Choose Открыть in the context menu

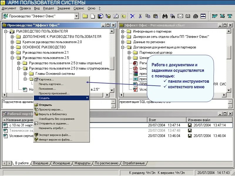[62, 105]
